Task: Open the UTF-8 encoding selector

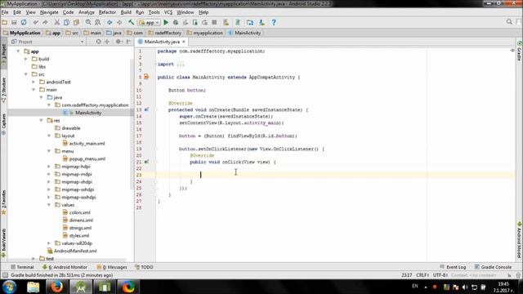Action: coord(440,275)
